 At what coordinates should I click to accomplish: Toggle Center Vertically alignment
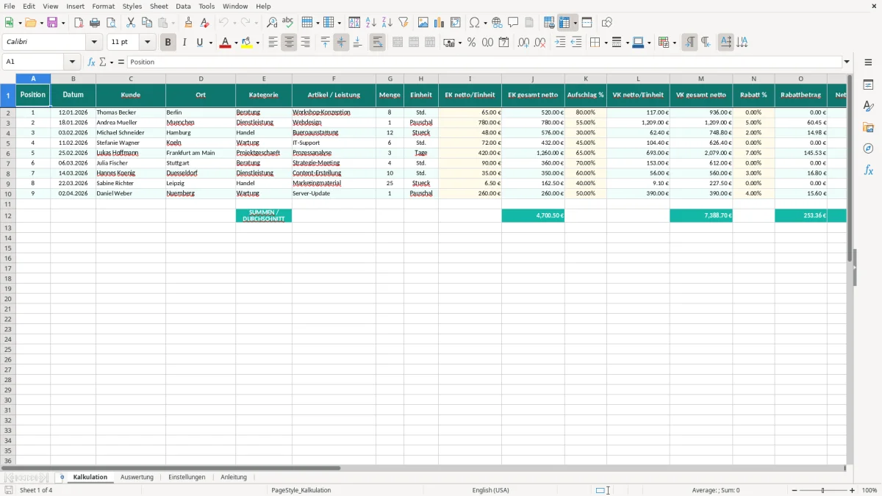pos(341,43)
